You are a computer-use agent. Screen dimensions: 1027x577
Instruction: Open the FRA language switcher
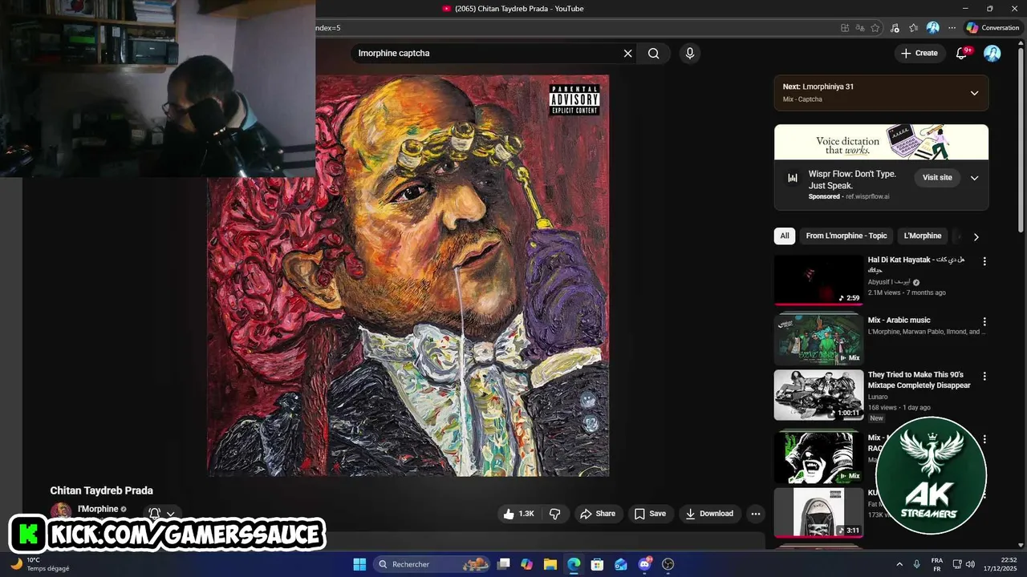click(x=937, y=564)
